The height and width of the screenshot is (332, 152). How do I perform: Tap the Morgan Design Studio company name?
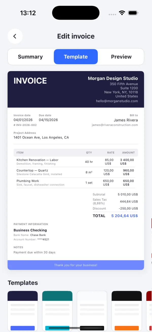113,78
